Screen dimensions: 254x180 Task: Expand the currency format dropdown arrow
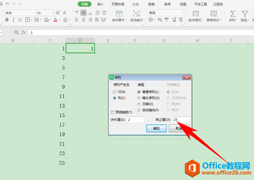[x=155, y=20]
